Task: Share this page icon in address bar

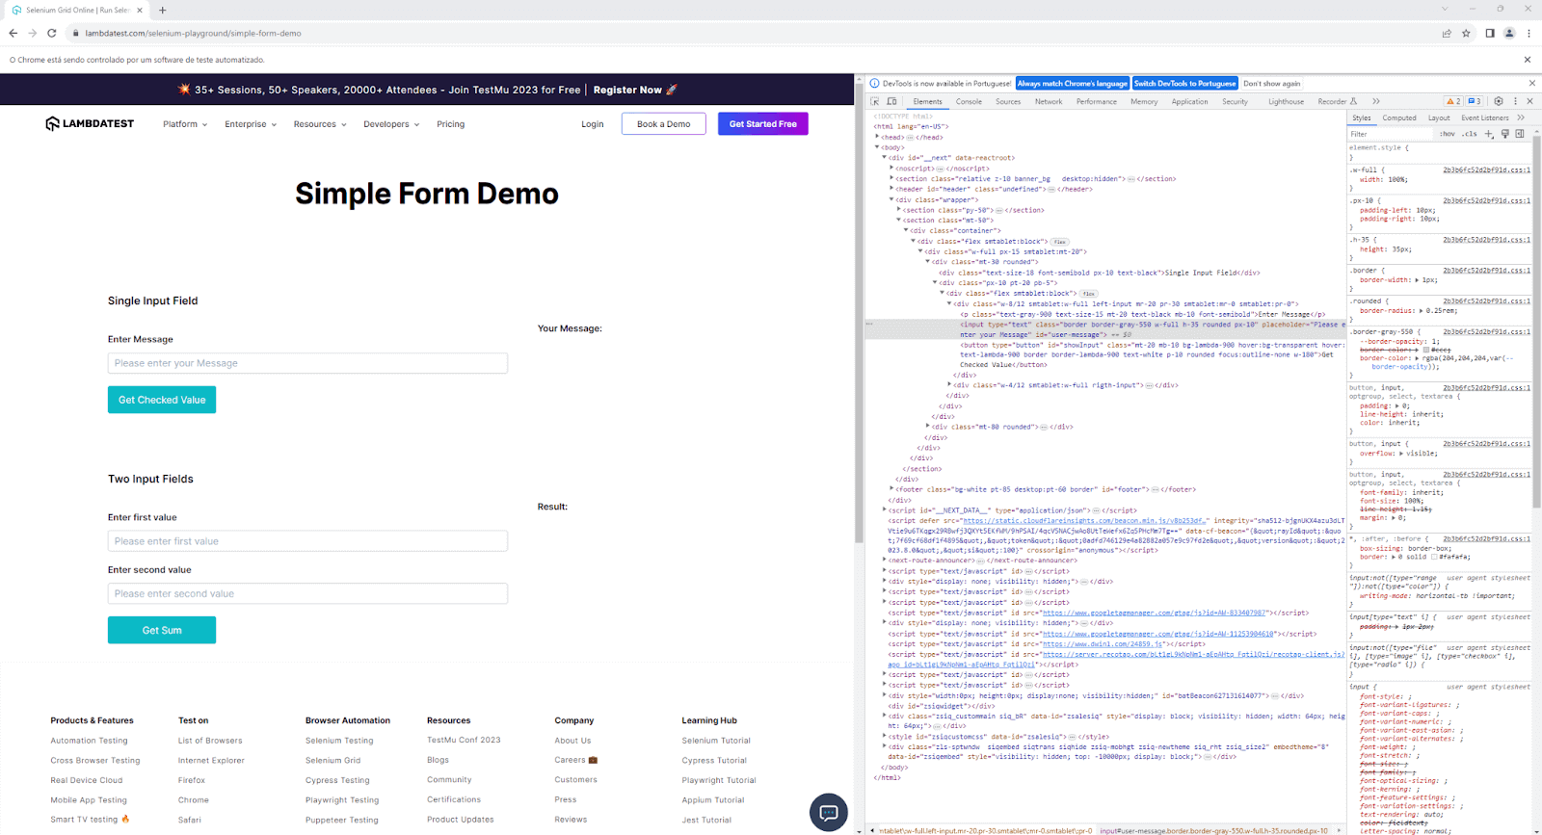Action: coord(1447,33)
